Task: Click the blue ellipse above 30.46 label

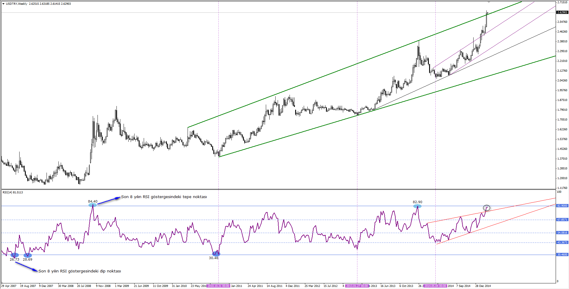Action: point(216,254)
